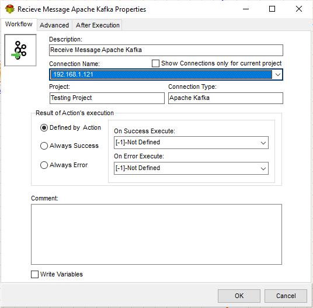Choose the Always Error option

click(x=44, y=165)
